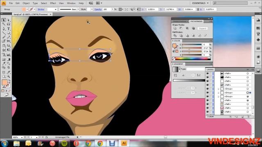Image resolution: width=262 pixels, height=147 pixels.
Task: Select the Pencil tool
Action: [x=9, y=37]
